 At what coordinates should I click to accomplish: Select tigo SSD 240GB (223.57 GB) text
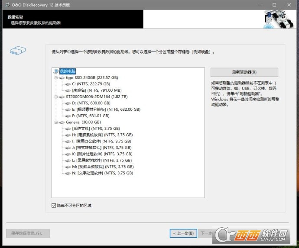click(92, 77)
